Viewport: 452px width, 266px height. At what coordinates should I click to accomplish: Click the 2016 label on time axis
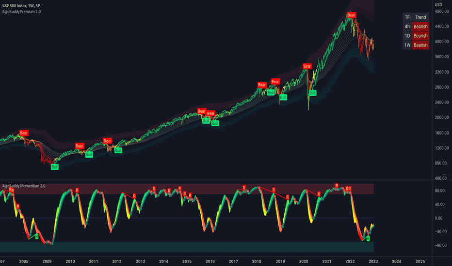click(x=210, y=261)
